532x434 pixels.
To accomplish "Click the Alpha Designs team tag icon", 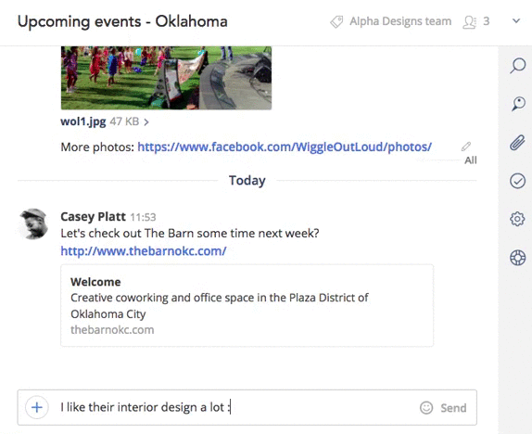I will [x=336, y=21].
